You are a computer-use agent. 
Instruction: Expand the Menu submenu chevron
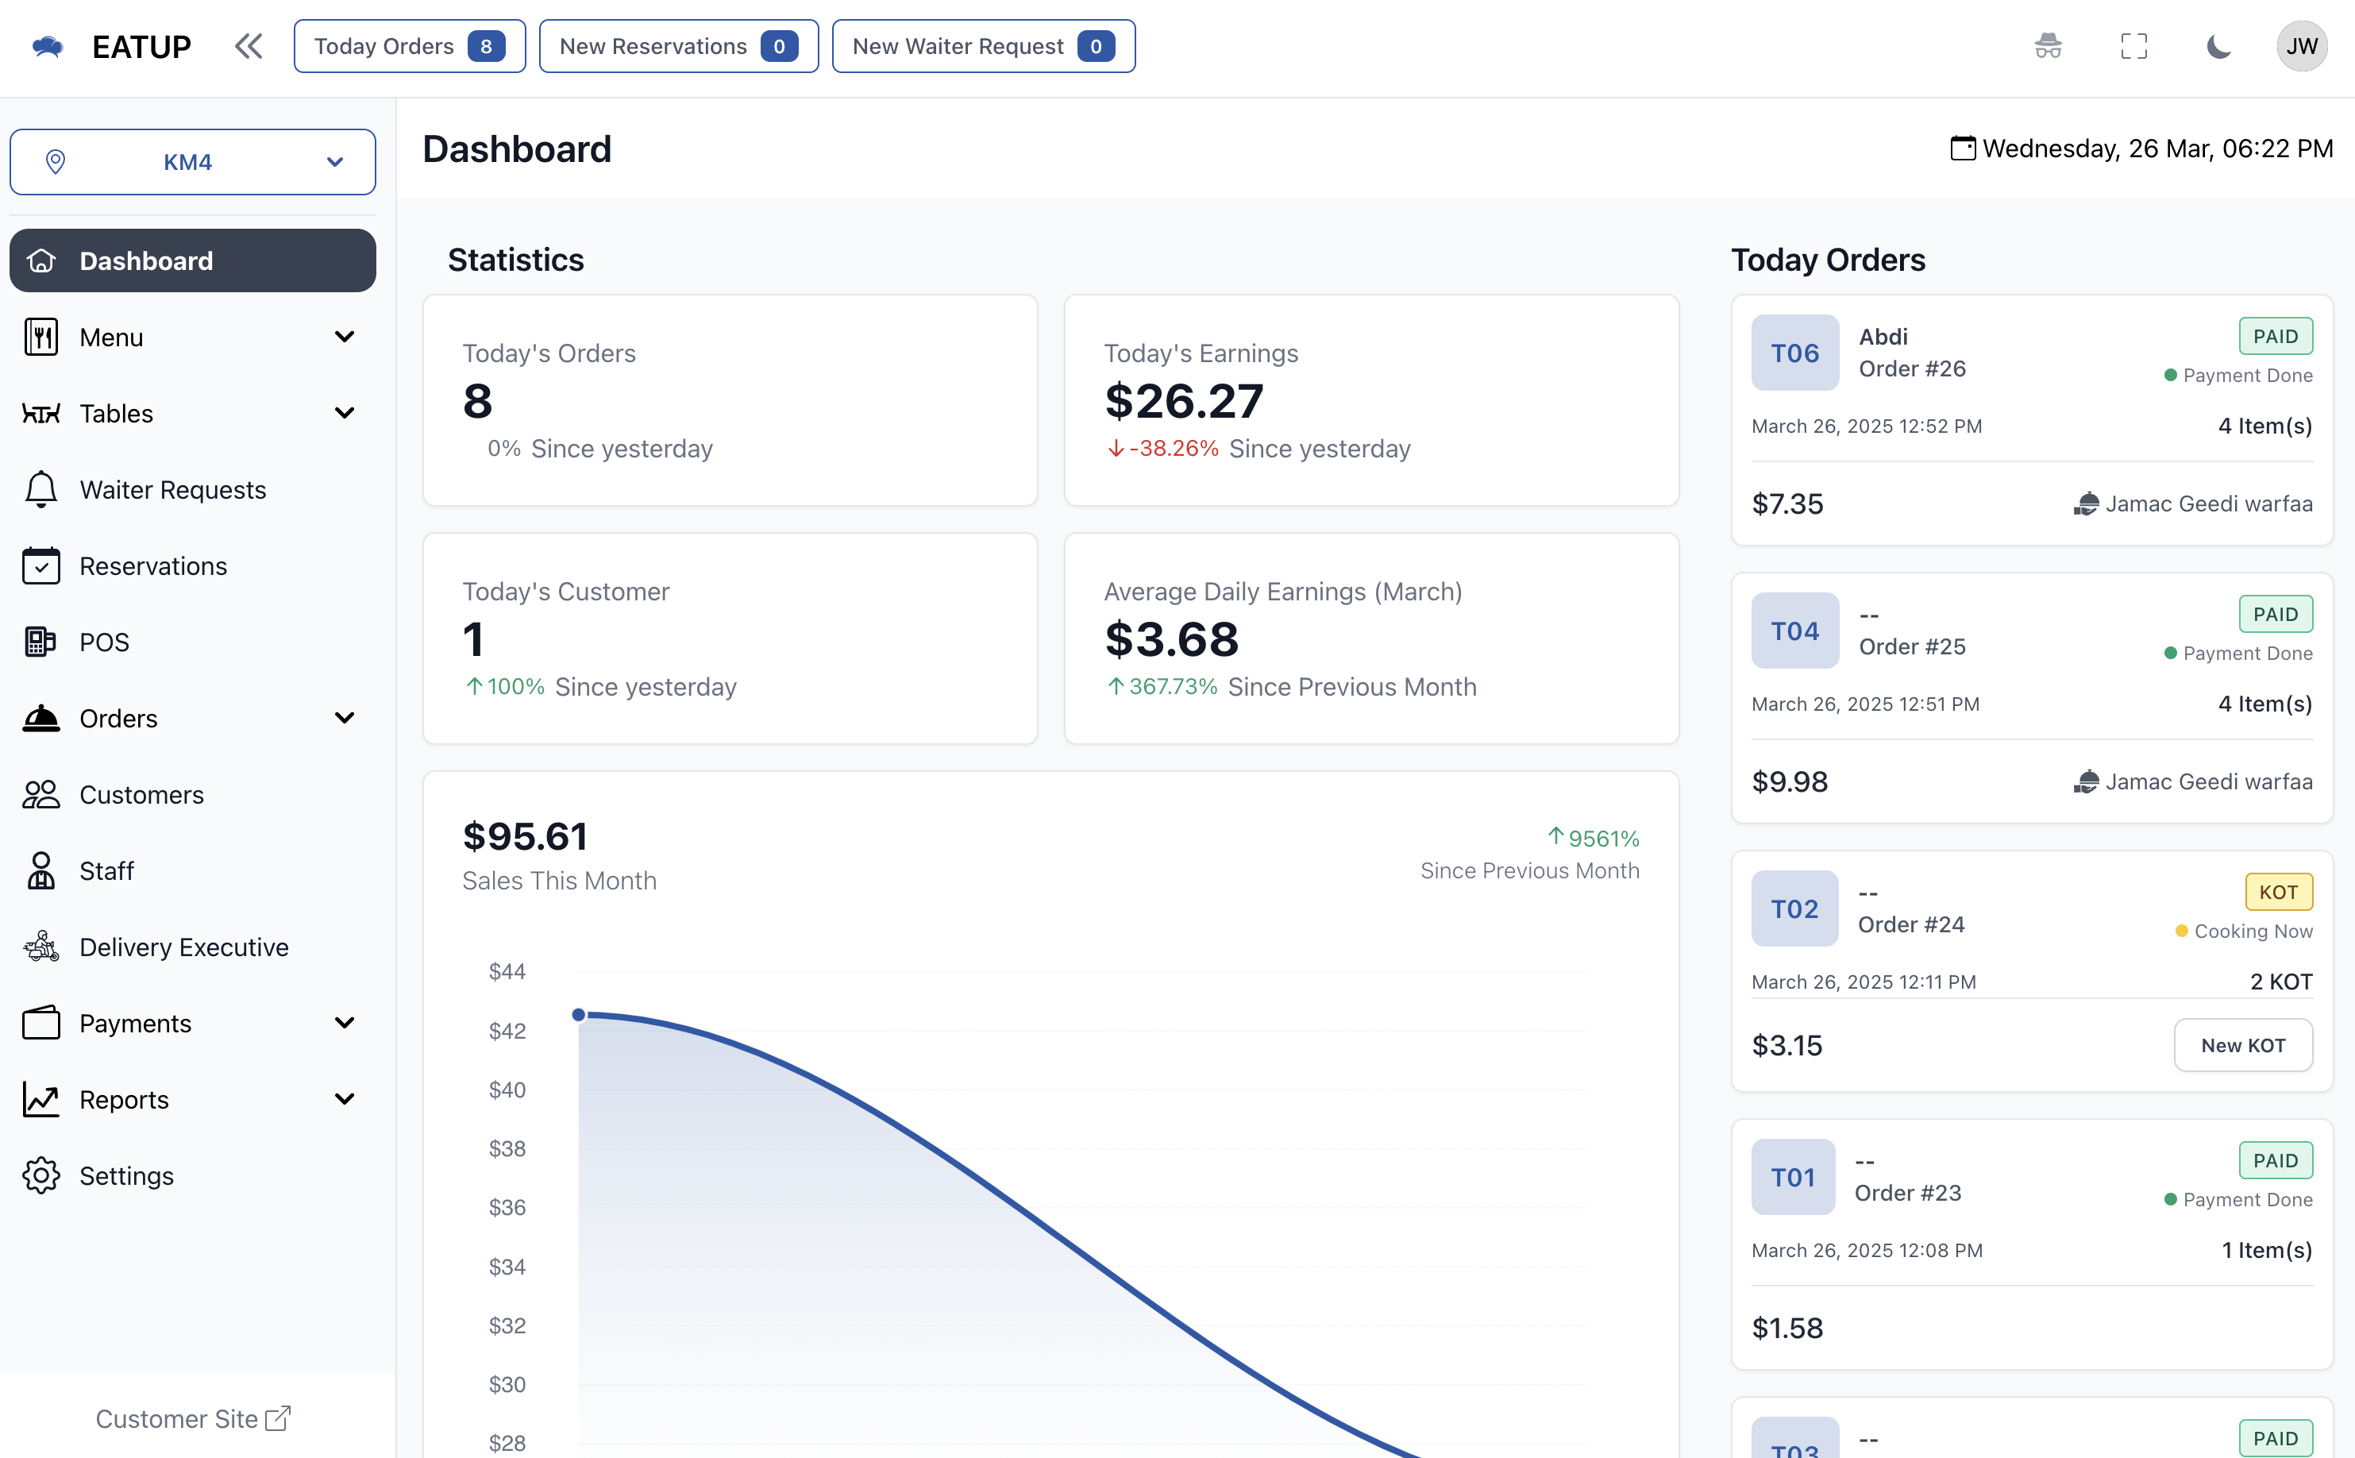344,337
